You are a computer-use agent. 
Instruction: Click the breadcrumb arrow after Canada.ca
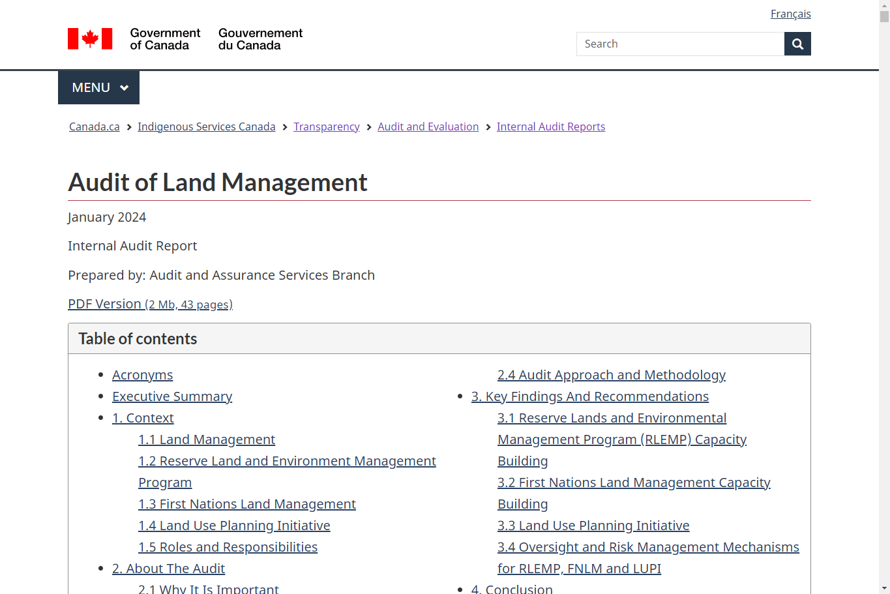pyautogui.click(x=128, y=126)
